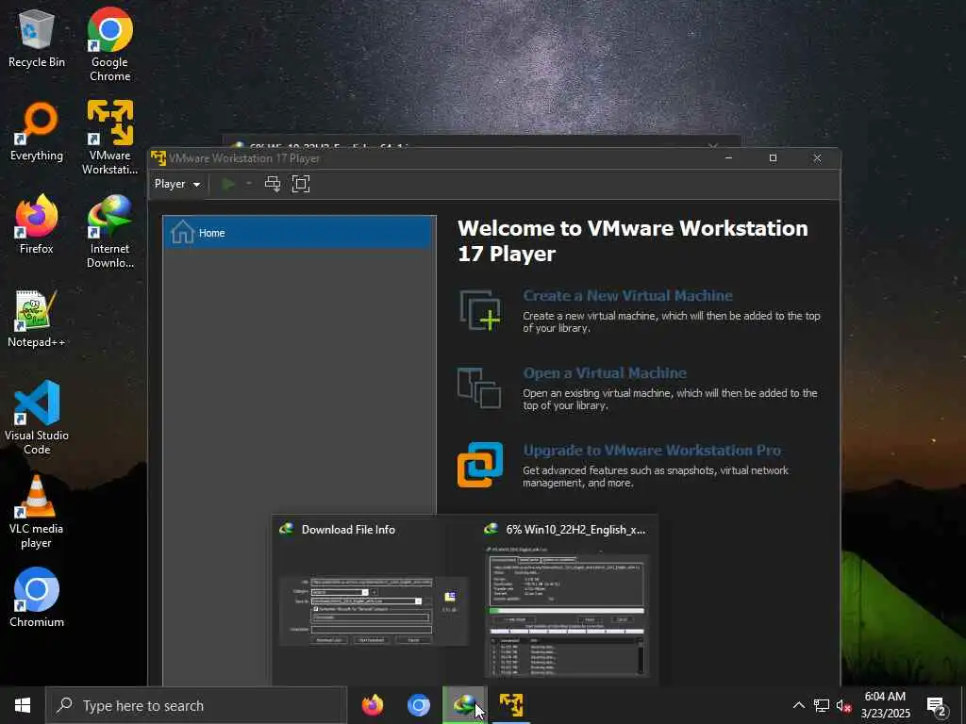The height and width of the screenshot is (724, 966).
Task: Click the muted volume tray icon
Action: coord(844,705)
